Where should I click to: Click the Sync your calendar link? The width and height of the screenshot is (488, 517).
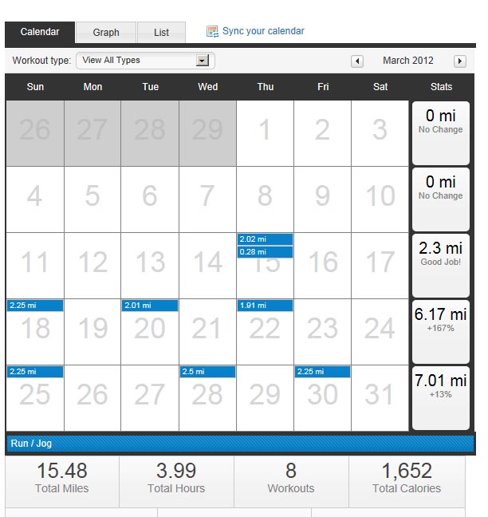(x=263, y=31)
